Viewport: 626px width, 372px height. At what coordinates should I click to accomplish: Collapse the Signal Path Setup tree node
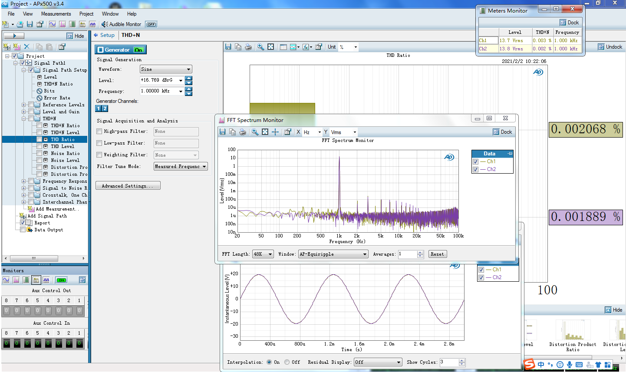pos(24,70)
